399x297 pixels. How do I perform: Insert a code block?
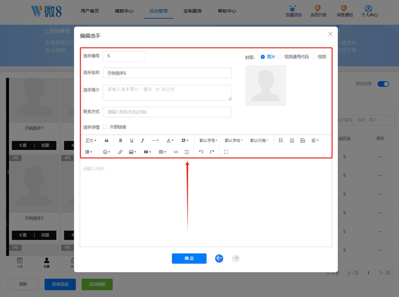coord(176,152)
